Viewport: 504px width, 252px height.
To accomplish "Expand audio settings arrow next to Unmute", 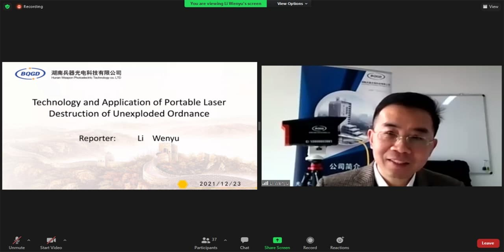I will point(29,240).
